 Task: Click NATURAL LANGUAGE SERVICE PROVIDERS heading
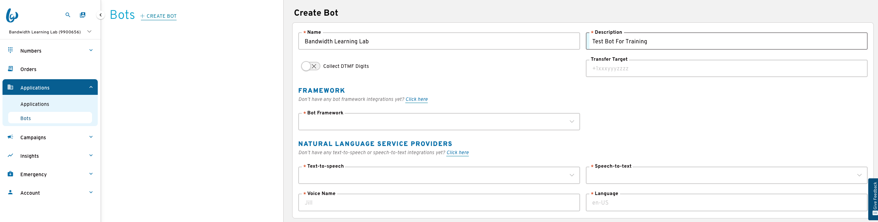click(x=375, y=144)
